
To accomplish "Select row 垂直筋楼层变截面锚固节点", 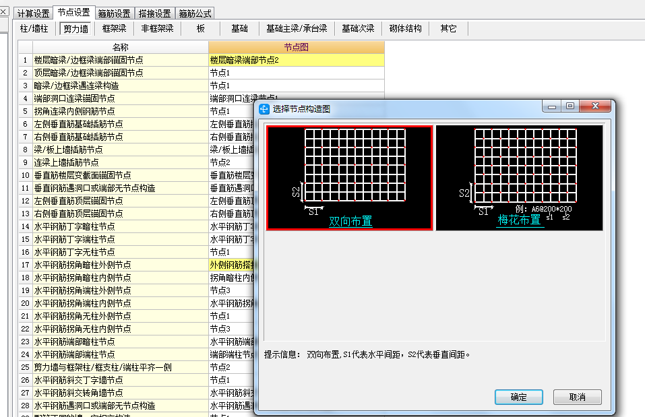I will (120, 175).
